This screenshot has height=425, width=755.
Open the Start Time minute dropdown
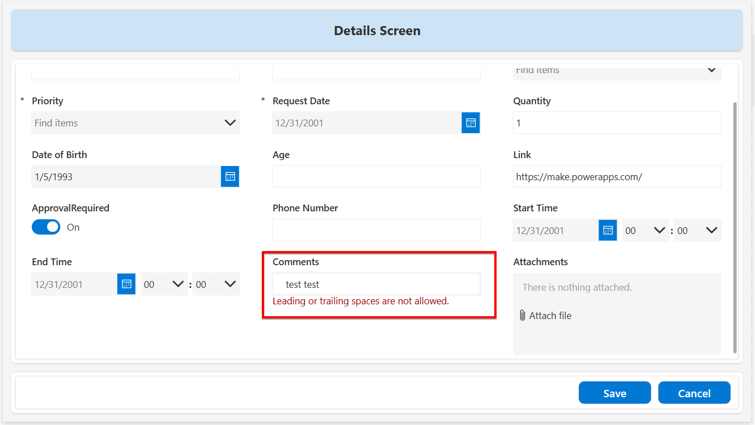point(698,231)
